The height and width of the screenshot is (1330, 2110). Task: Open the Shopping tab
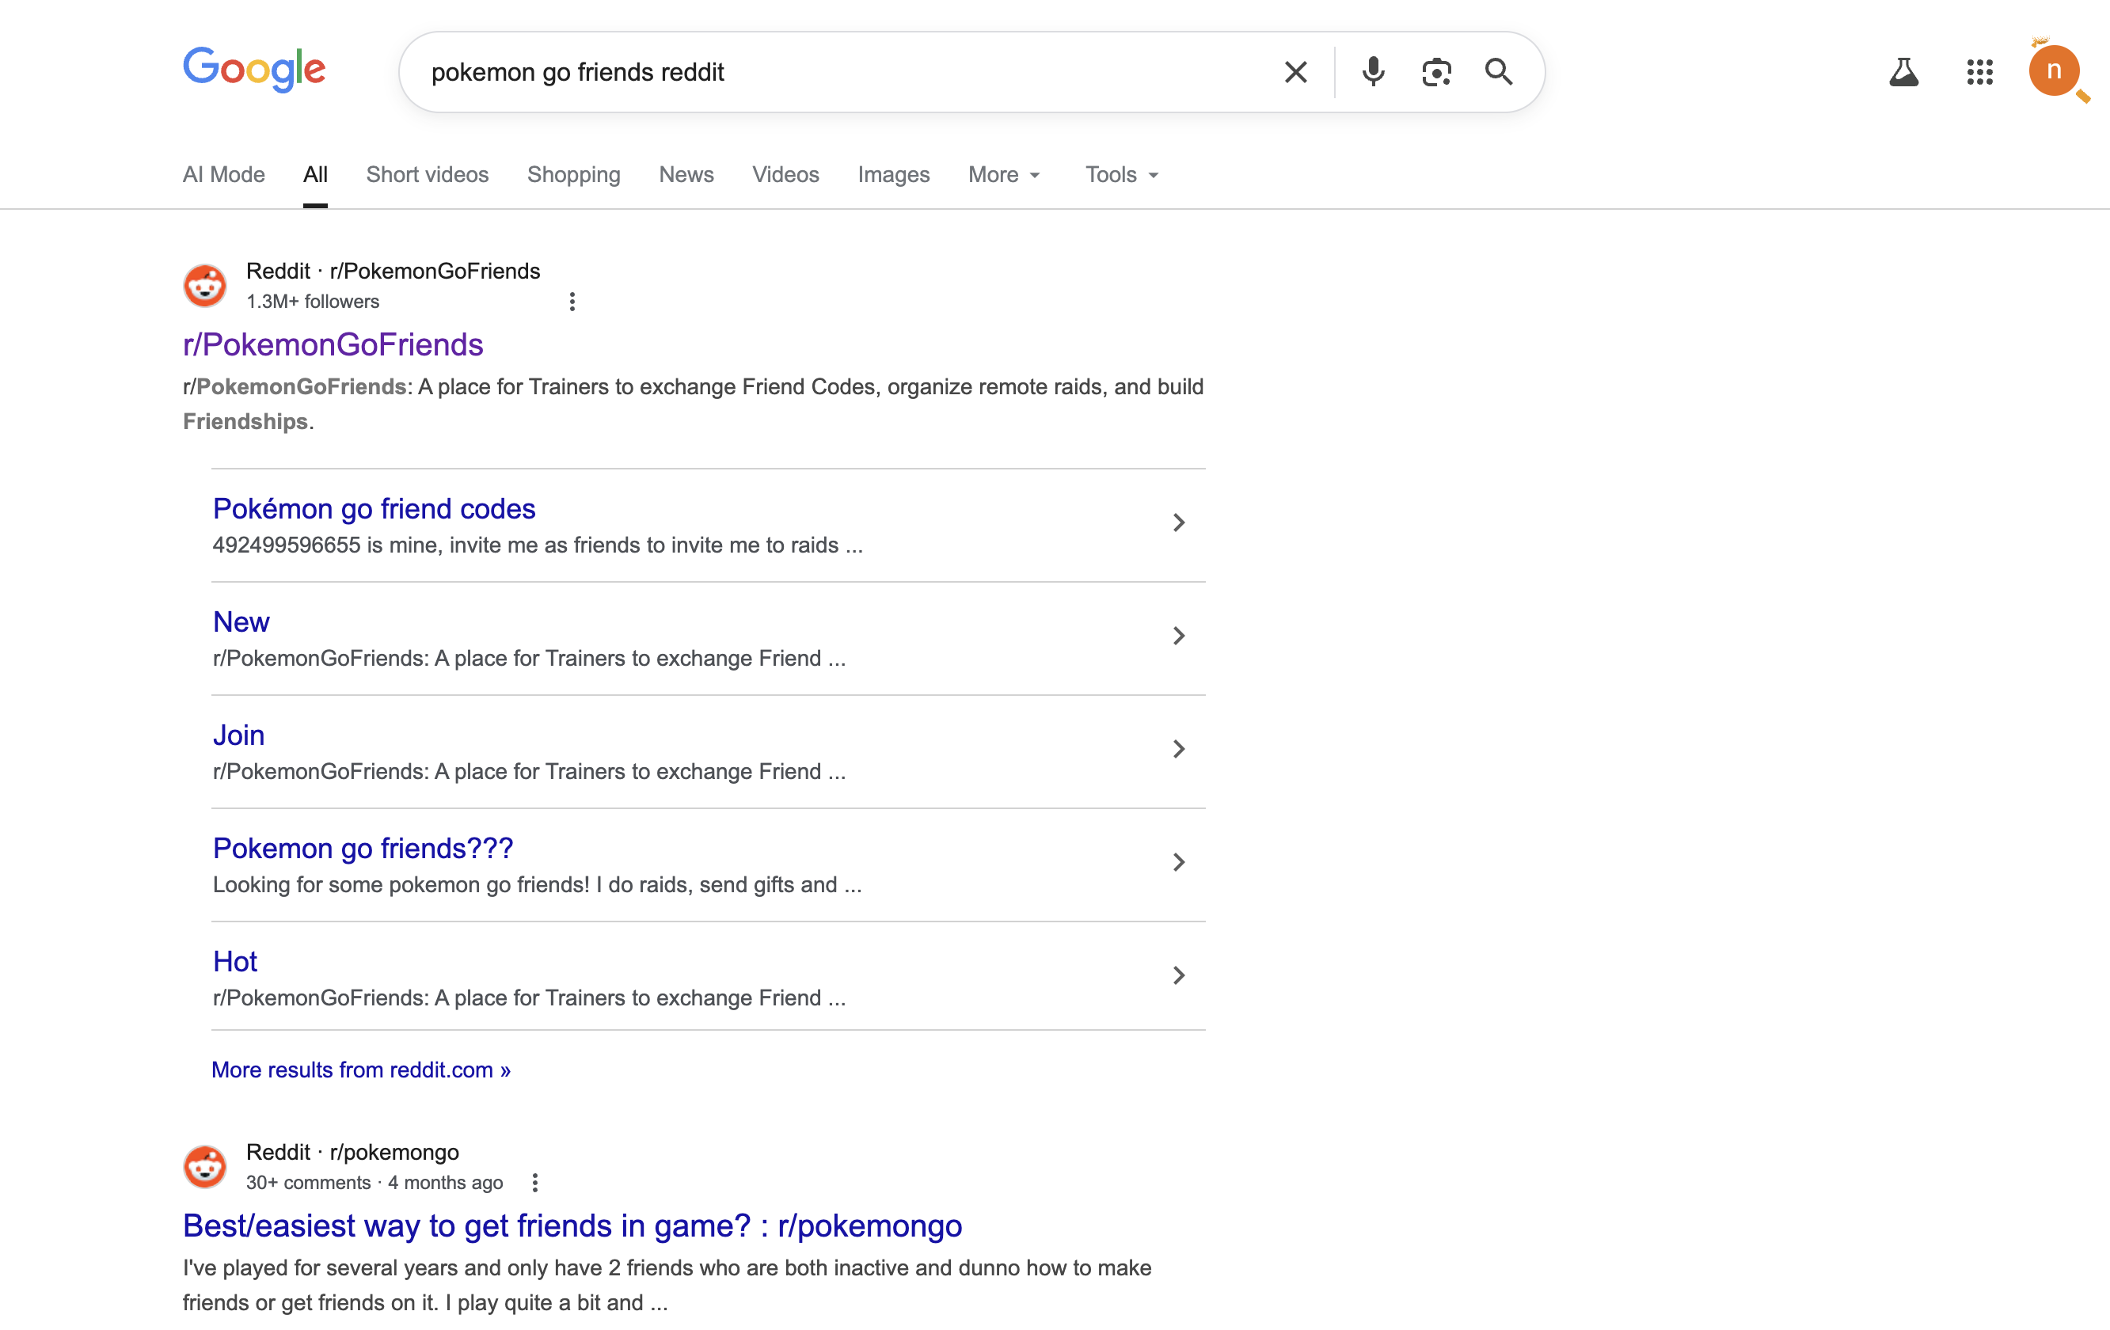coord(574,174)
